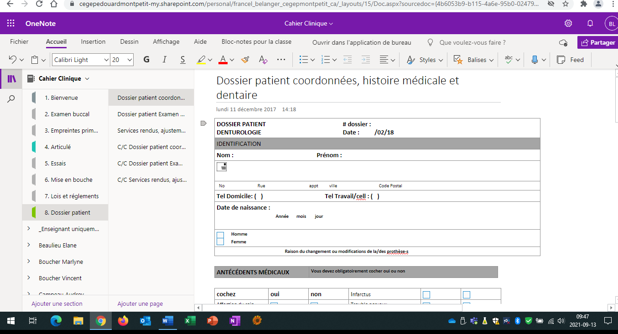Image resolution: width=618 pixels, height=334 pixels.
Task: Check the non box for Infarctus
Action: pyautogui.click(x=467, y=295)
